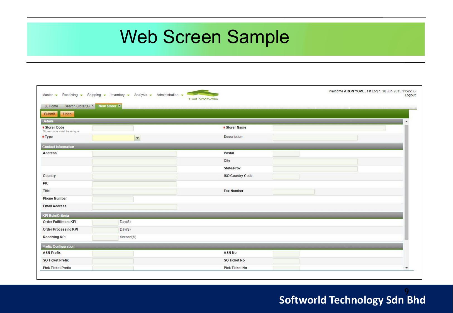This screenshot has width=453, height=313.
Task: Open the Receiving menu
Action: 72,95
